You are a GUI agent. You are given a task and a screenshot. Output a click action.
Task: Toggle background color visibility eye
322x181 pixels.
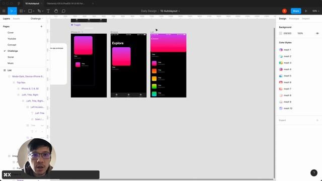(317, 33)
